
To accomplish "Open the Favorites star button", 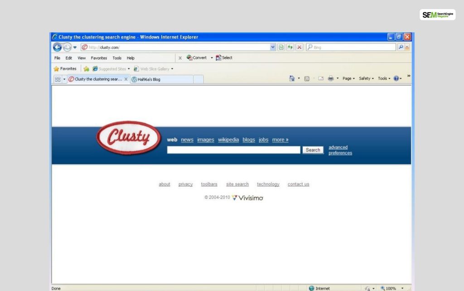I will tap(65, 69).
